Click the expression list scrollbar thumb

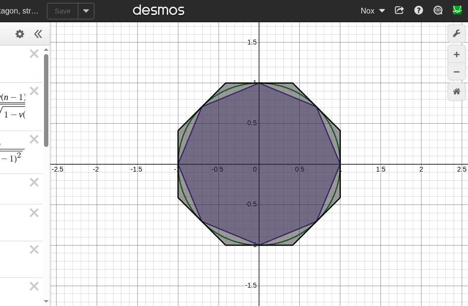point(46,101)
